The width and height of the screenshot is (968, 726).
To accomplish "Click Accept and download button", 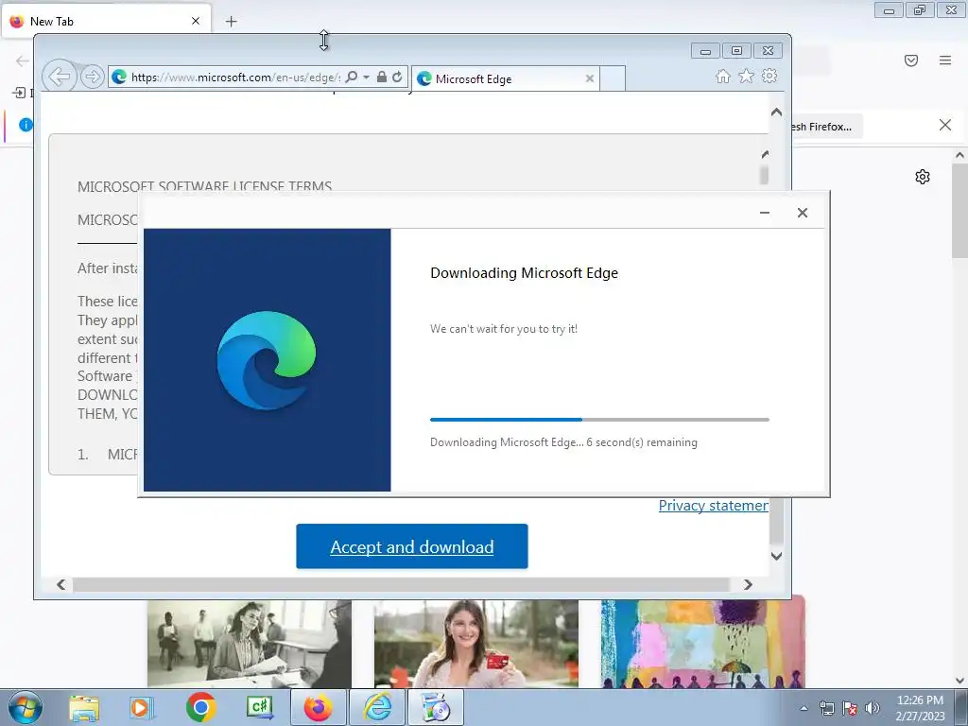I will click(412, 546).
